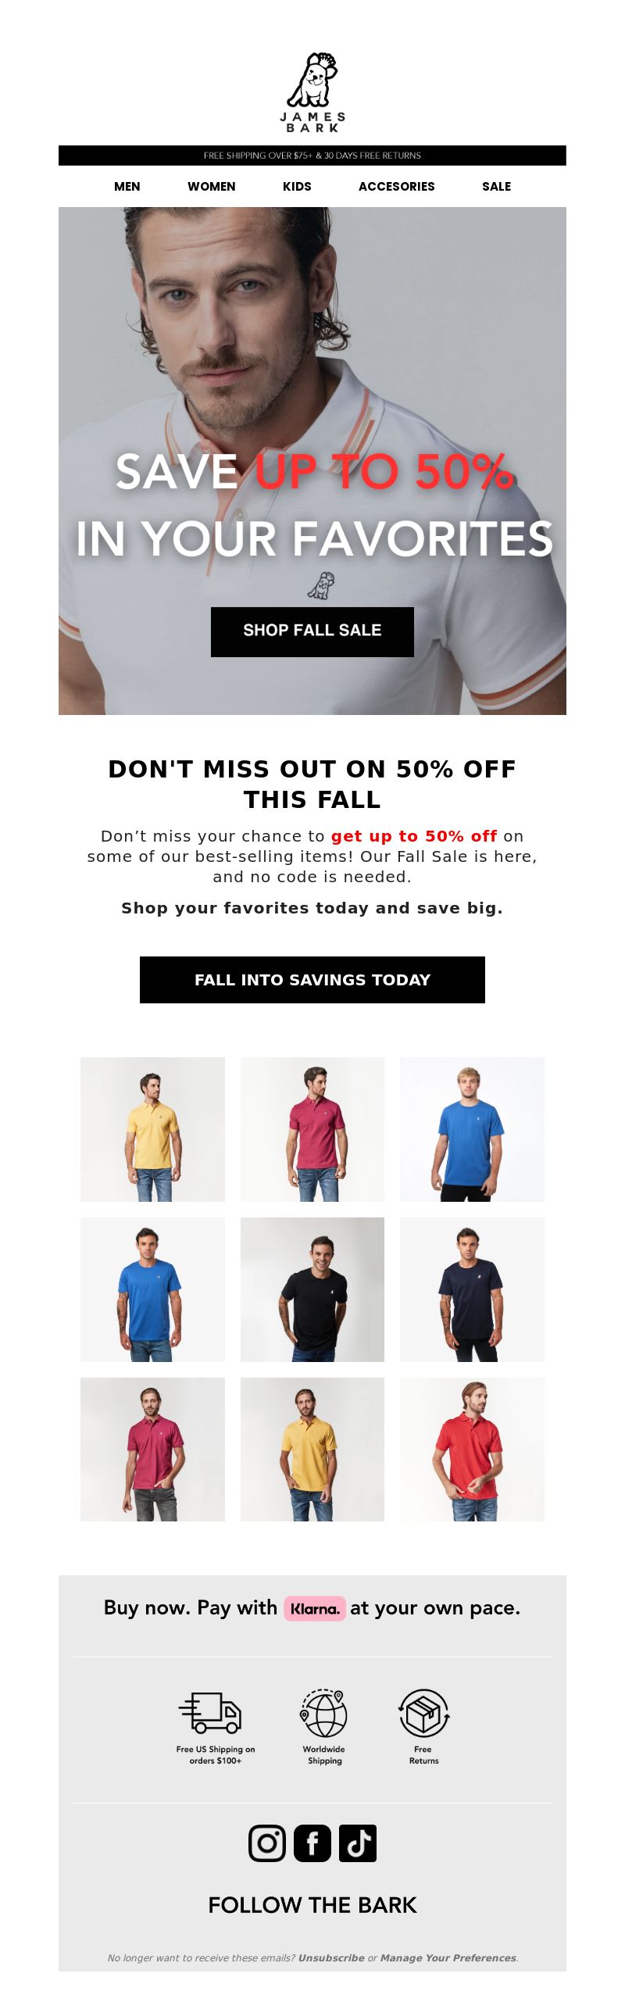Click the James Bark bulldog logo
Viewport: 625px width, 2002px height.
click(312, 92)
